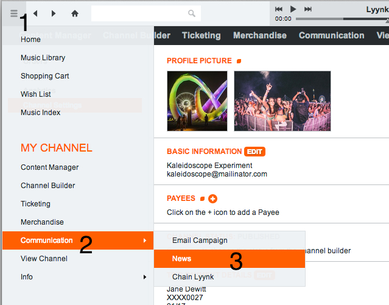Image resolution: width=389 pixels, height=305 pixels.
Task: Open Shopping Cart from side menu
Action: click(45, 76)
